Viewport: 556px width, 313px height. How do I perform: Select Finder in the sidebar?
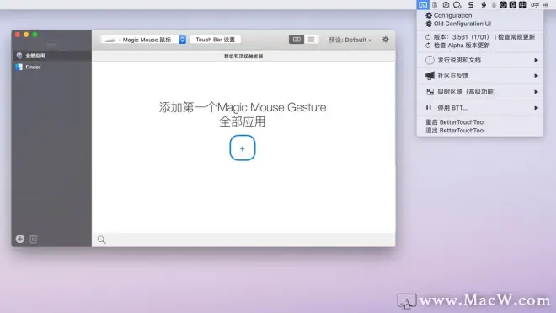tap(51, 67)
